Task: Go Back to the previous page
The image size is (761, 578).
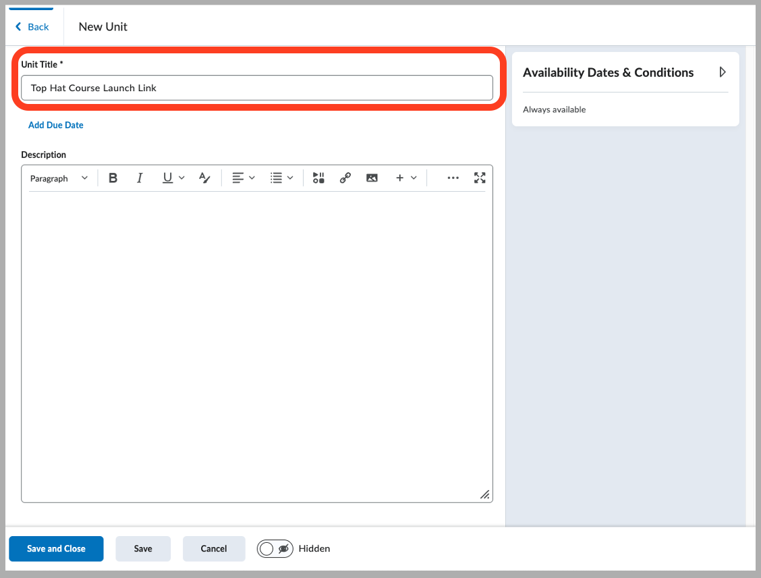Action: tap(32, 26)
